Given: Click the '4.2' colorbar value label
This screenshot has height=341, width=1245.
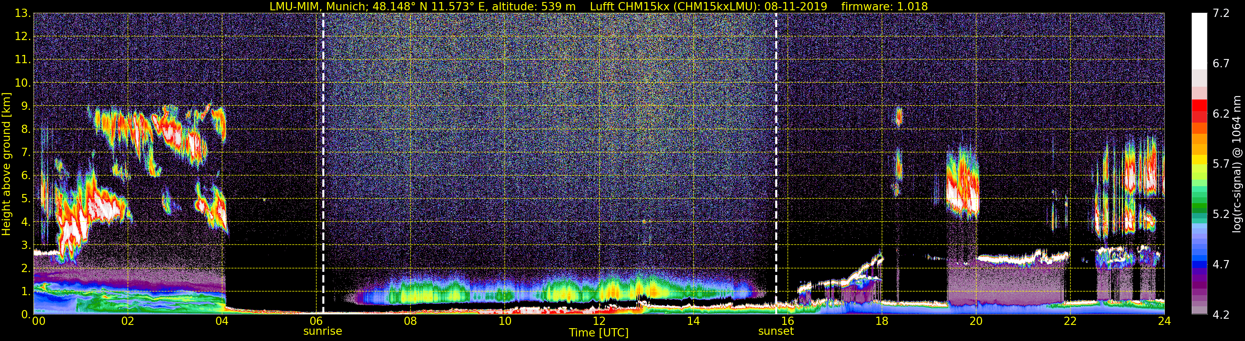Looking at the screenshot, I should (1221, 315).
